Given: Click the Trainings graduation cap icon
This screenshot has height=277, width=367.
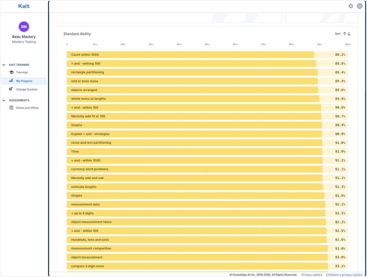Looking at the screenshot, I should point(12,72).
